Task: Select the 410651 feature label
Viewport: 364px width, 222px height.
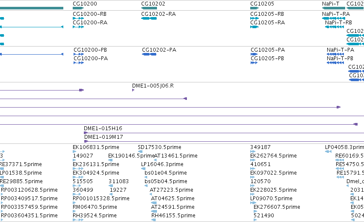Action: click(260, 164)
